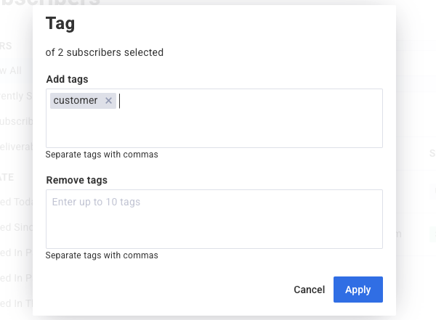This screenshot has width=436, height=320.
Task: Click the green status badge behind the dialog
Action: click(x=432, y=234)
